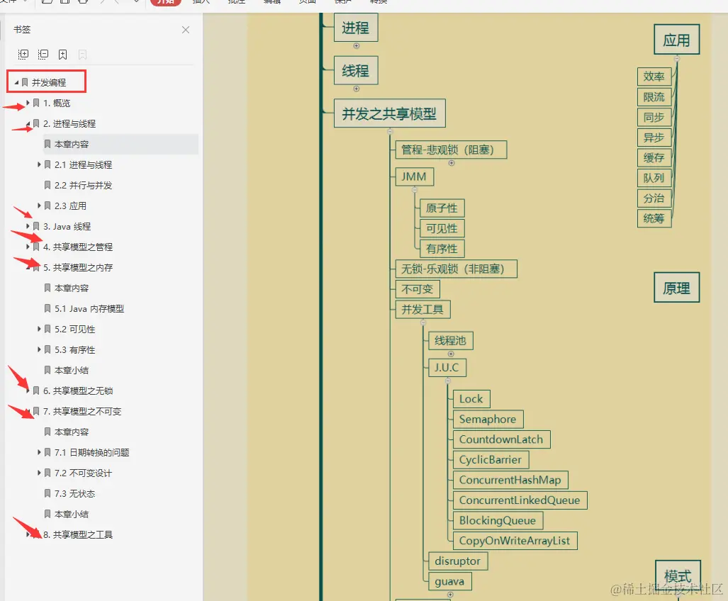The height and width of the screenshot is (601, 728).
Task: Select the Redo arrow icon
Action: 116,2
